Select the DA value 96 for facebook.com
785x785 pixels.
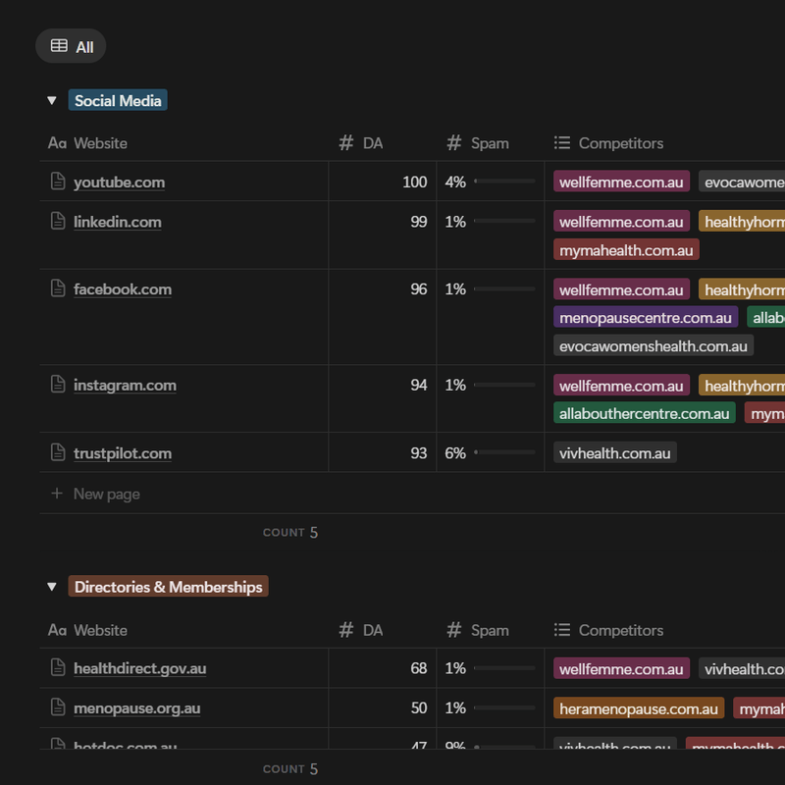pyautogui.click(x=419, y=289)
